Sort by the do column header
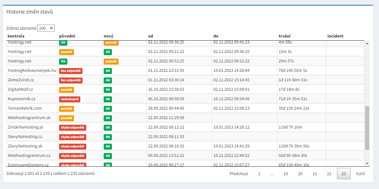Viewport: 379px width, 189px height. tap(216, 36)
